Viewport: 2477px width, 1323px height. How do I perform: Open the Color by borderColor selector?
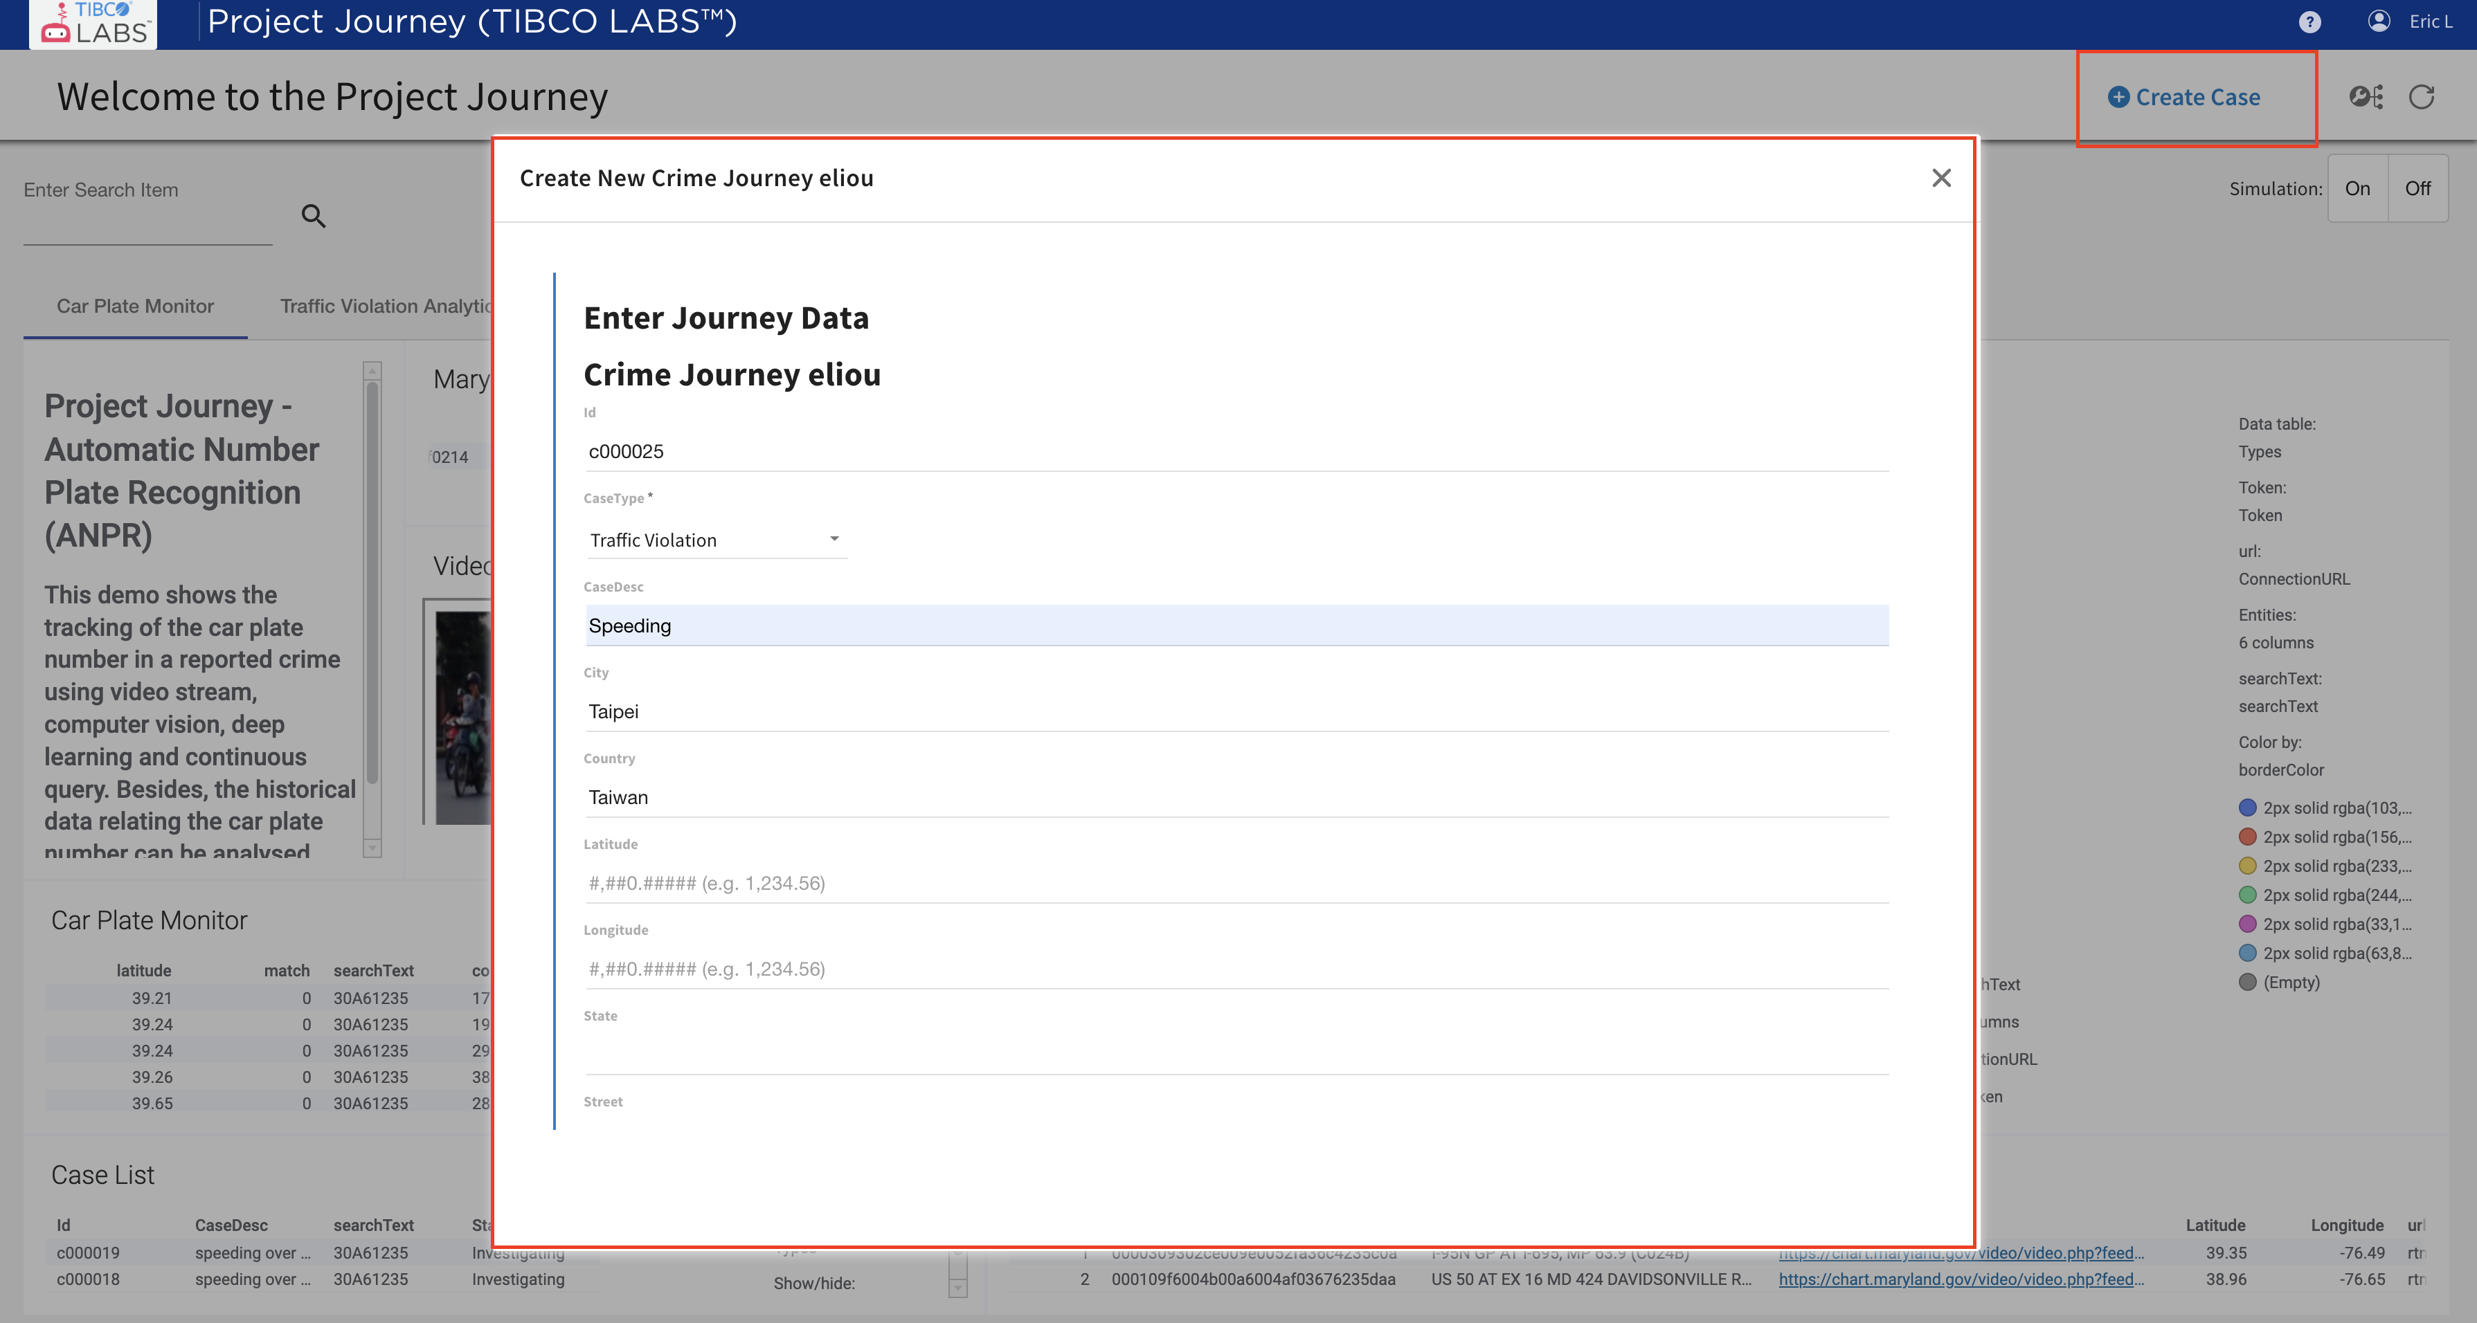[x=2281, y=771]
